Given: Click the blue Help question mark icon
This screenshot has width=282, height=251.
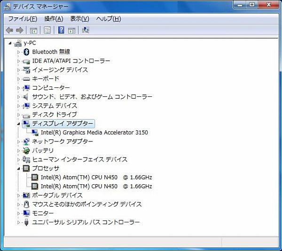Looking at the screenshot, I should pos(61,31).
